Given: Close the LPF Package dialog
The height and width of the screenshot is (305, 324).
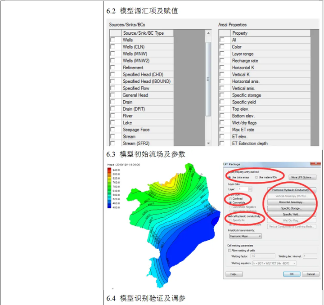Looking at the screenshot, I should pos(315,163).
